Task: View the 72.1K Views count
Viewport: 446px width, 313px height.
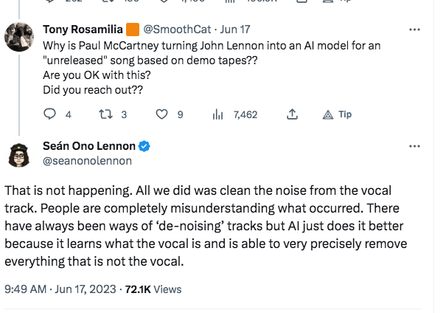Action: click(x=154, y=289)
